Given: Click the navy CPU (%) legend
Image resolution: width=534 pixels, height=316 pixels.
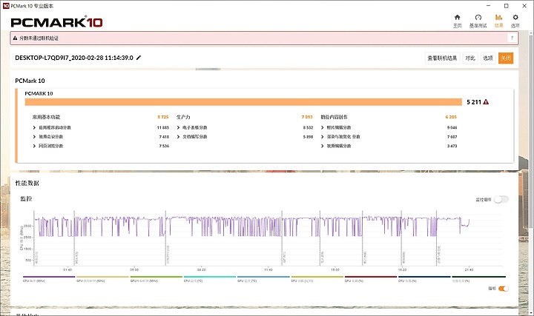Looking at the screenshot, I should 424,279.
